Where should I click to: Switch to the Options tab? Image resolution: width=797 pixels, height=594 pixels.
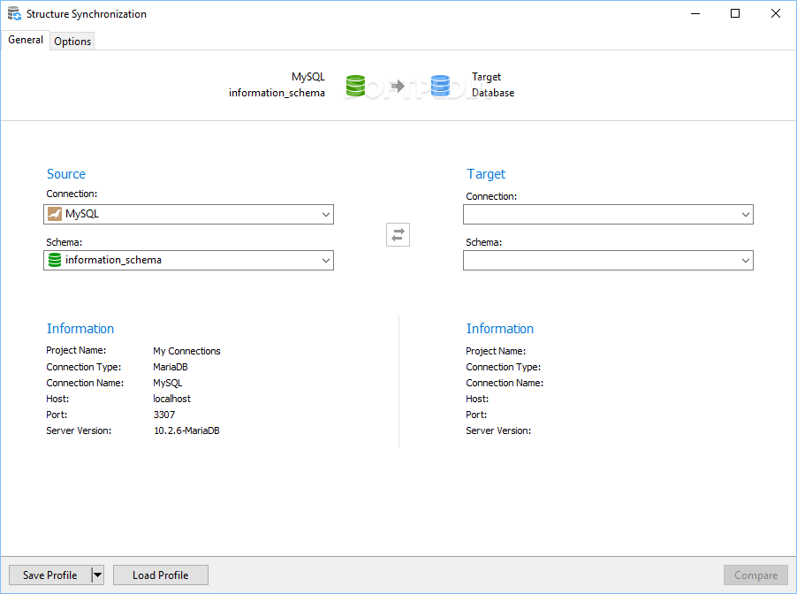(72, 42)
